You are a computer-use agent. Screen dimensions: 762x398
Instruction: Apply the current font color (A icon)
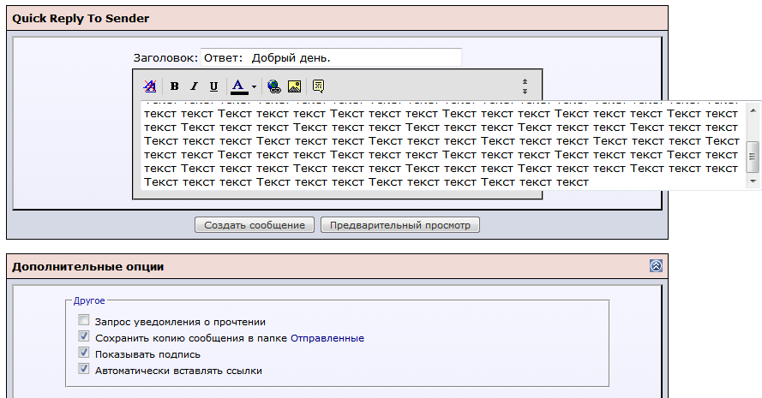click(238, 86)
